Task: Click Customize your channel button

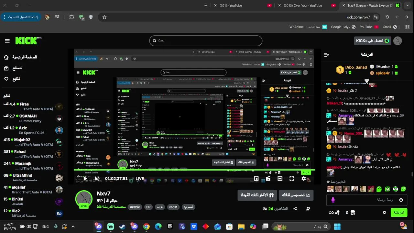Action: (296, 195)
